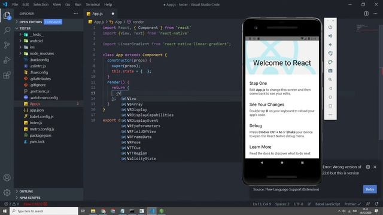This screenshot has width=383, height=215.
Task: Open the Accounts menu icon
Action: pyautogui.click(x=7, y=178)
